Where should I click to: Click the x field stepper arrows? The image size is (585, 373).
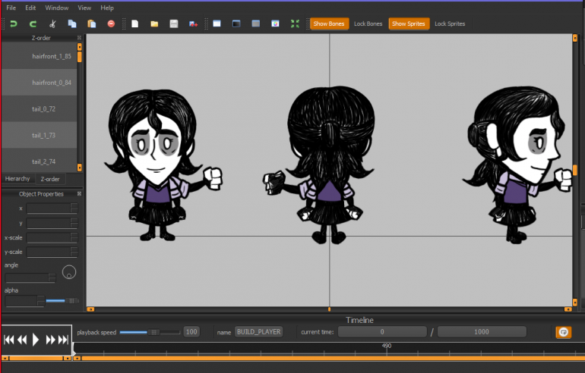tap(74, 208)
